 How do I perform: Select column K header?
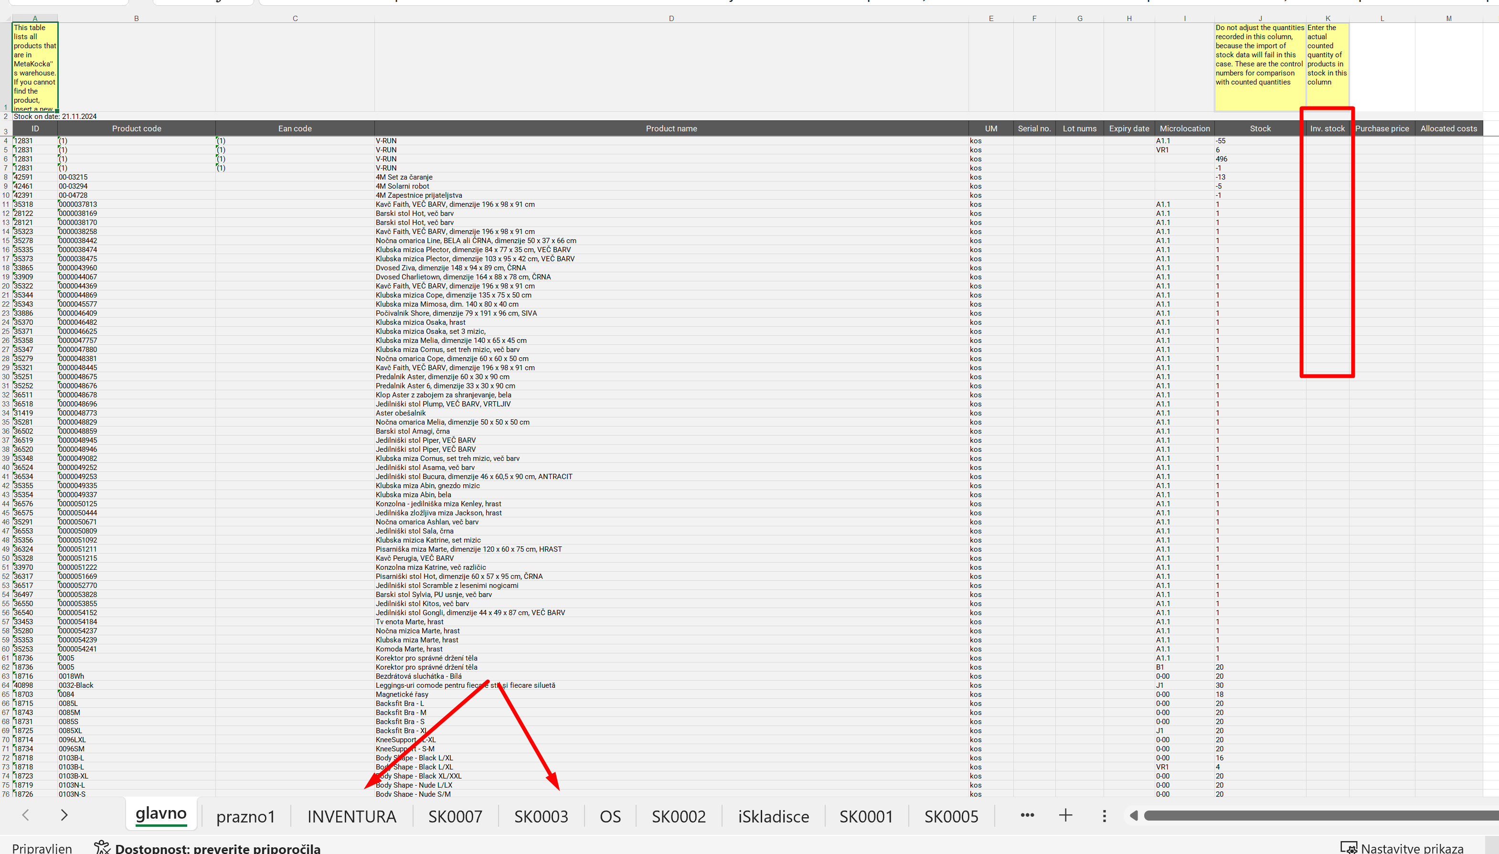tap(1327, 18)
